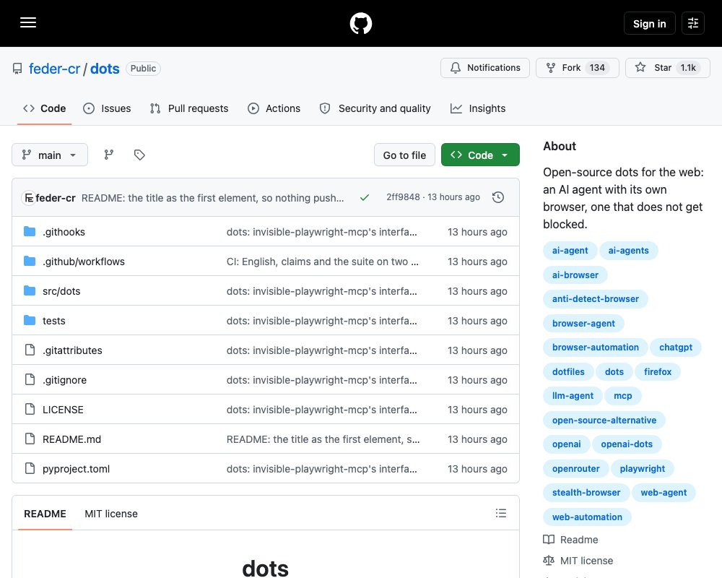This screenshot has width=722, height=578.
Task: Click the open-source-alternative topic tag
Action: click(604, 420)
